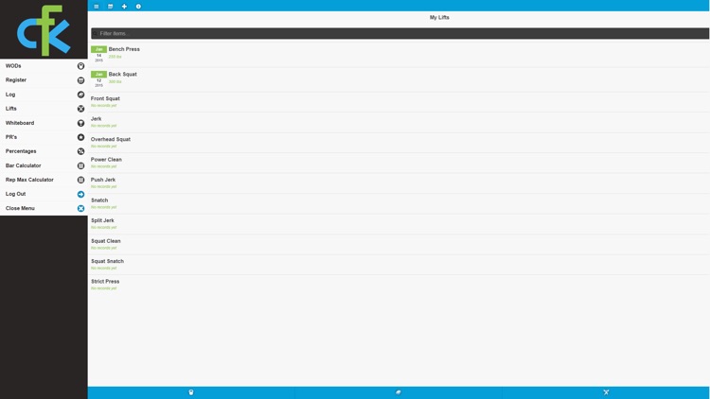Select the Split Jerk lift
Screen dimensions: 710x399
tap(399, 224)
